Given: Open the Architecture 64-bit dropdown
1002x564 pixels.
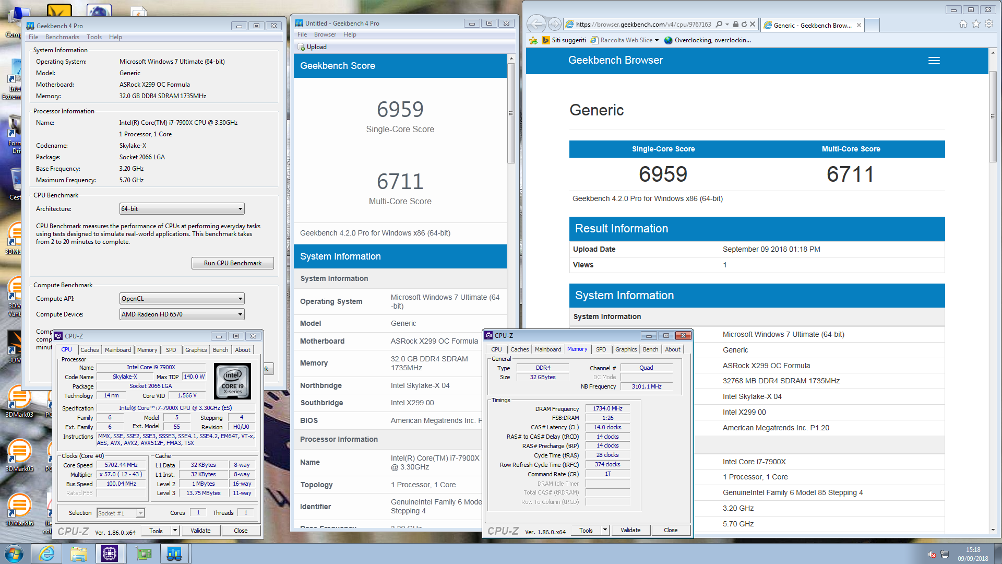Looking at the screenshot, I should 182,209.
